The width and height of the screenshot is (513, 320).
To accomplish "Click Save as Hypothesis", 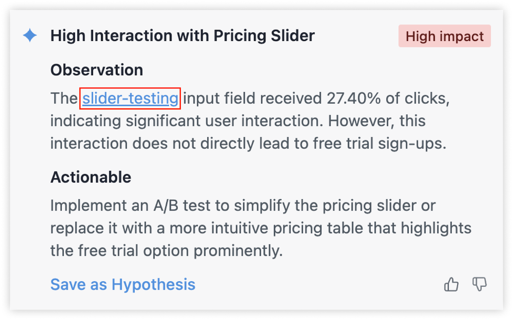I will [123, 284].
